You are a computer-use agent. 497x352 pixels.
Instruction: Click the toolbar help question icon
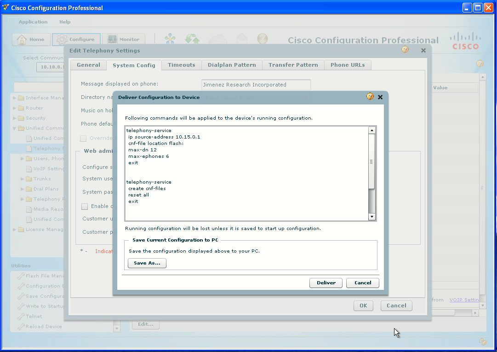[x=263, y=39]
